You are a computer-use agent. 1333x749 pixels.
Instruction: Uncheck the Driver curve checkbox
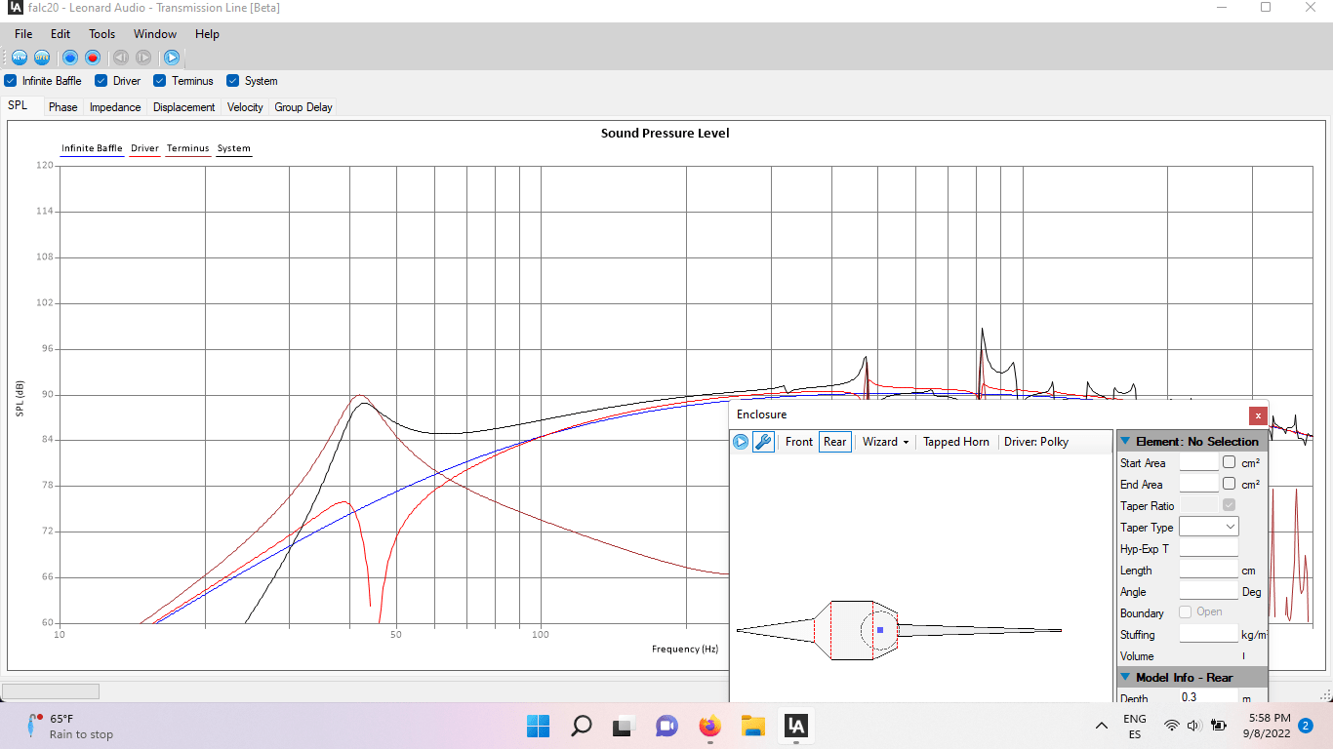(x=101, y=81)
